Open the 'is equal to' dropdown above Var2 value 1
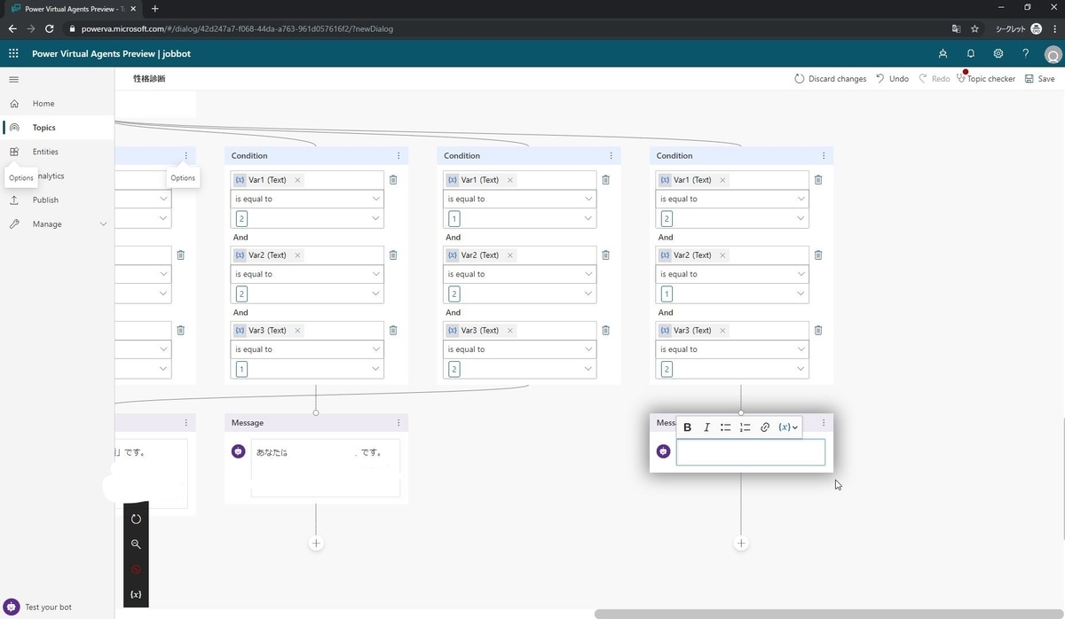The height and width of the screenshot is (619, 1065). click(x=732, y=274)
